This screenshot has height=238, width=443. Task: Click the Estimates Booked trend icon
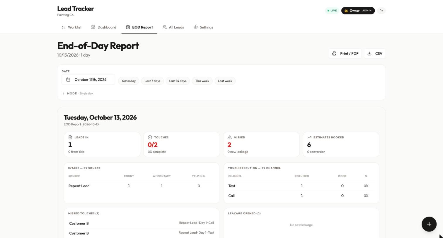click(x=309, y=137)
